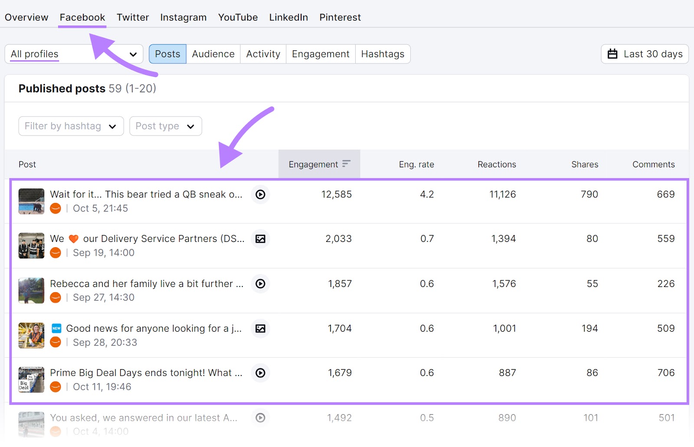Click the bear post thumbnail image
Image resolution: width=694 pixels, height=447 pixels.
click(x=31, y=202)
